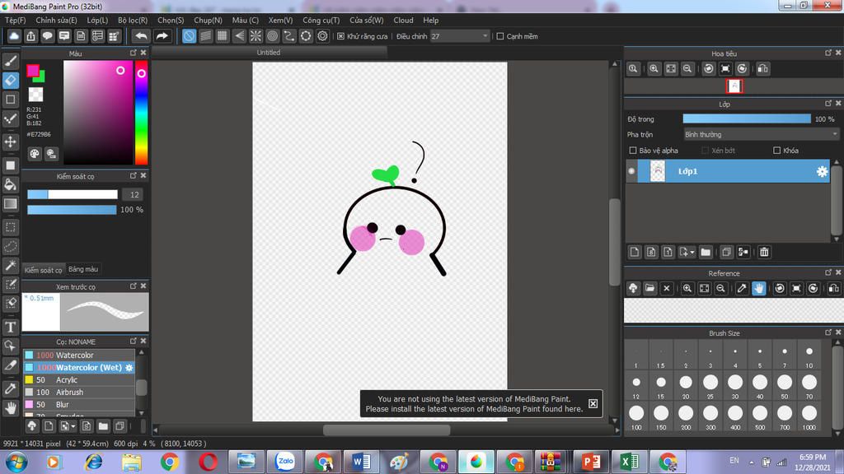Check the Bảo vệ alpha option
This screenshot has height=474, width=844.
click(633, 151)
